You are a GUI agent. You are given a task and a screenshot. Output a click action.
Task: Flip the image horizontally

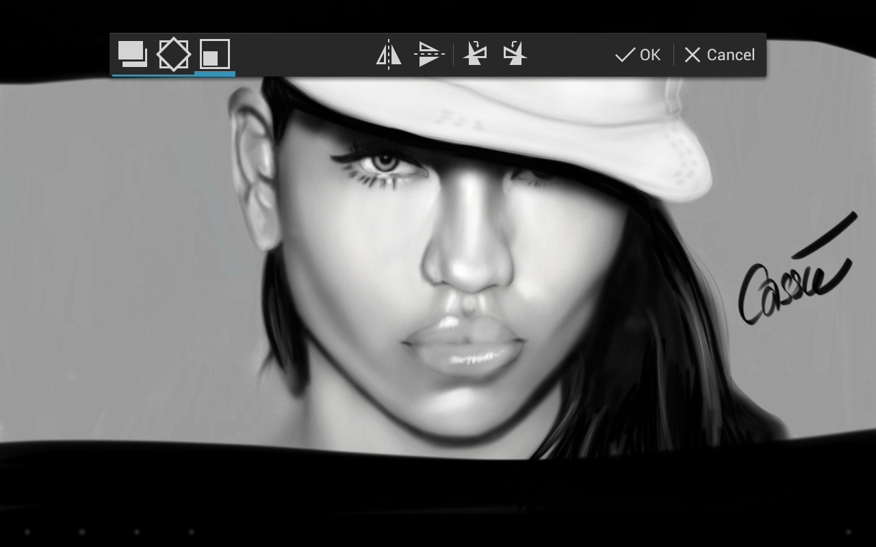[389, 55]
